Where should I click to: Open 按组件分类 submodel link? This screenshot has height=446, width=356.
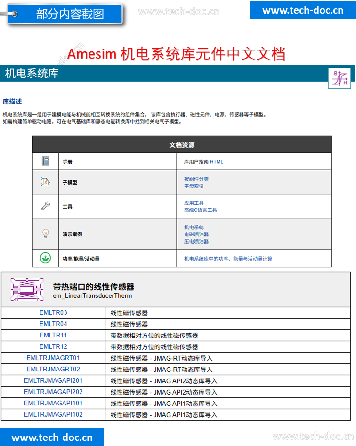click(x=196, y=179)
